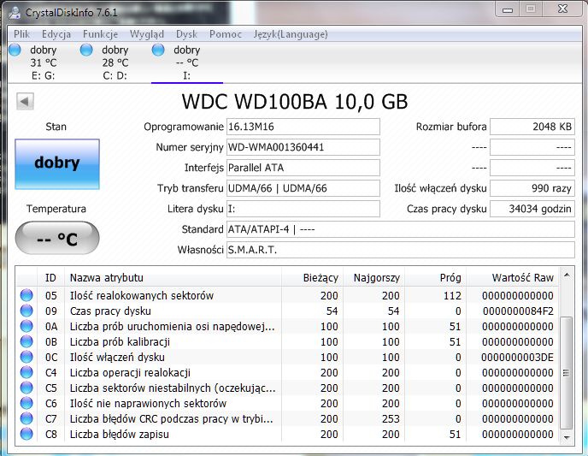Open the Wygląd menu
Viewport: 588px width, 456px height.
tap(147, 34)
